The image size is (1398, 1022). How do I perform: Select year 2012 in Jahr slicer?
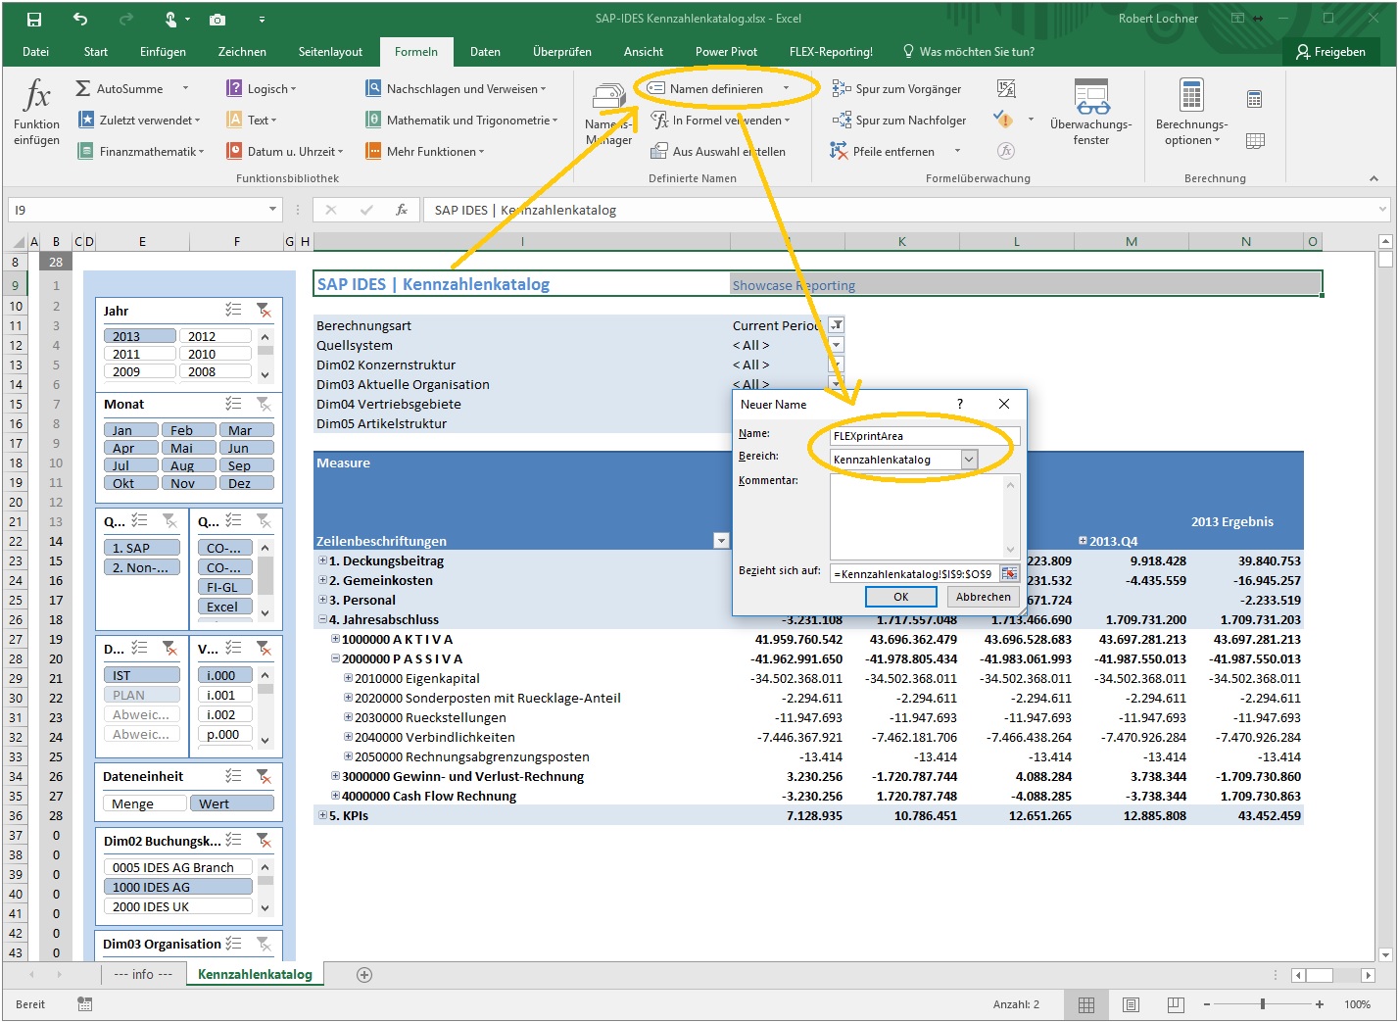(215, 336)
